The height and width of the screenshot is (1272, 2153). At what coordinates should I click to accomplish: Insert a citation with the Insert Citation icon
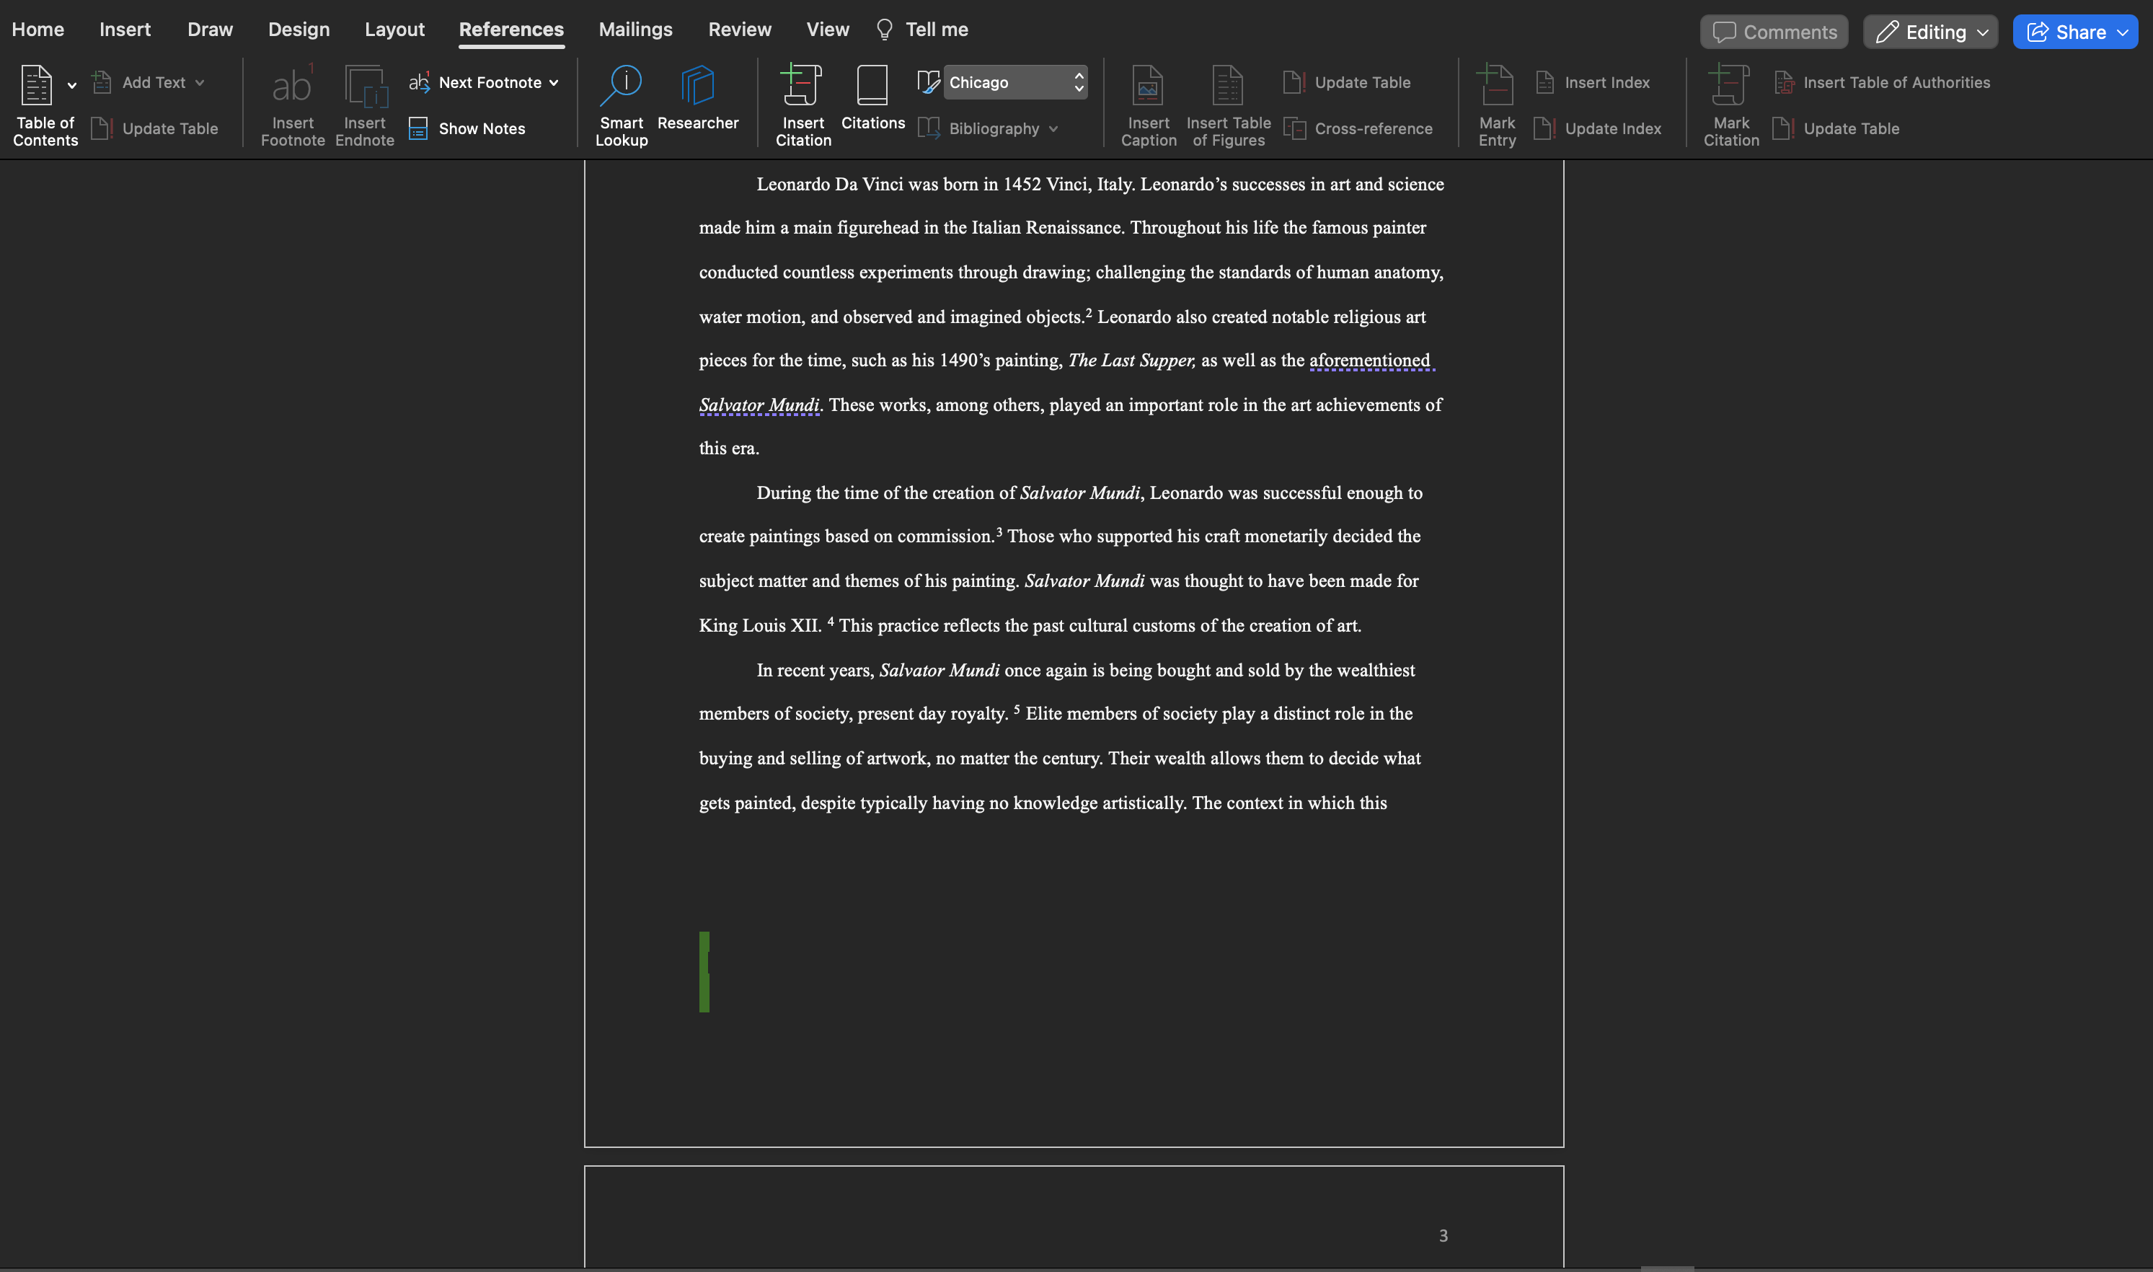803,103
